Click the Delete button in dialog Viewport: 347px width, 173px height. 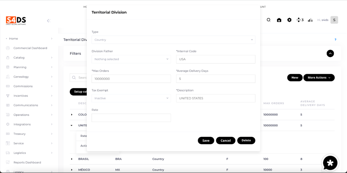pos(246,140)
